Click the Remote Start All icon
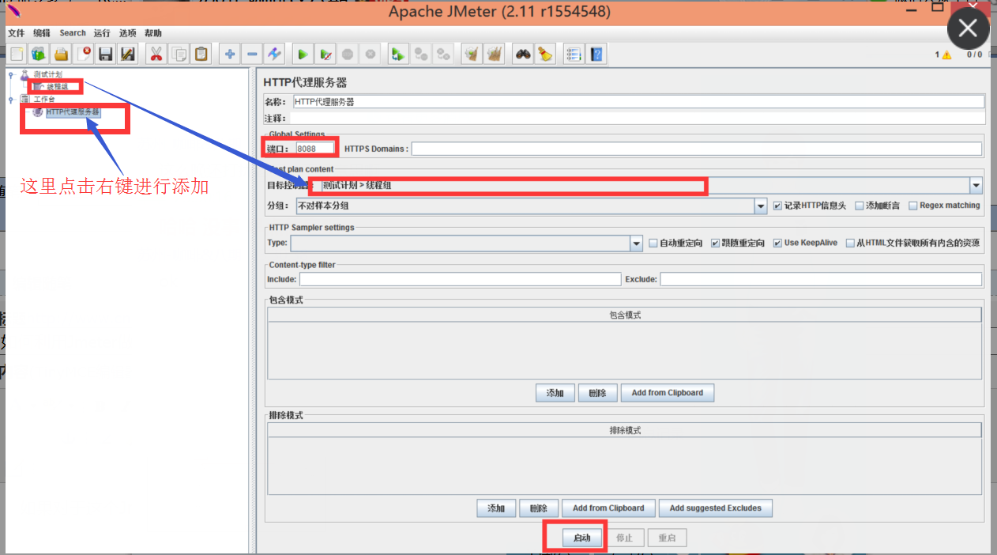The height and width of the screenshot is (555, 997). tap(398, 54)
